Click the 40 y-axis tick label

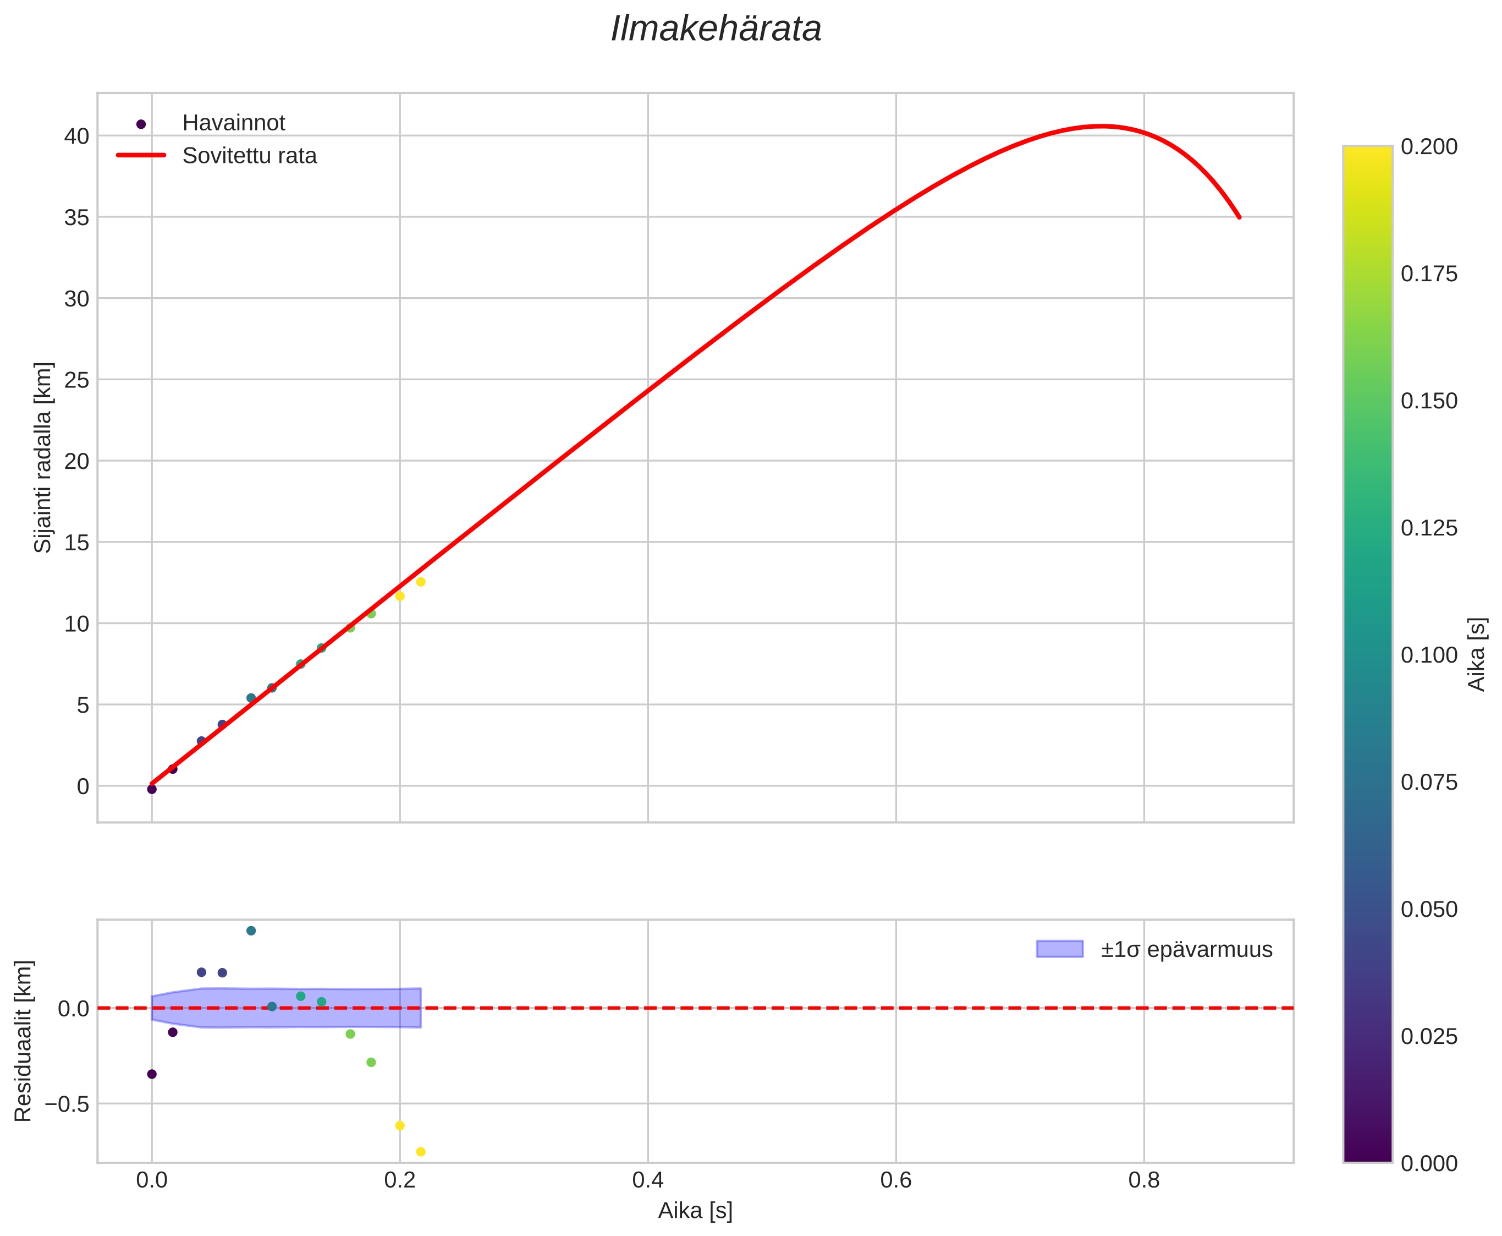click(77, 136)
